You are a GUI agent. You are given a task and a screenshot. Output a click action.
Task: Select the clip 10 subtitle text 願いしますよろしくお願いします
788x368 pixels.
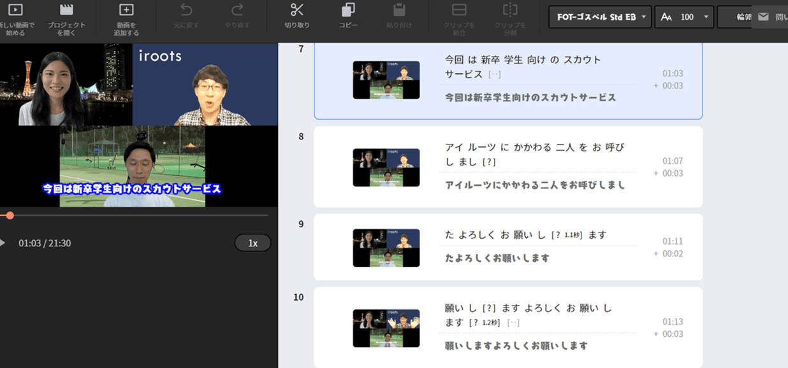coord(516,346)
